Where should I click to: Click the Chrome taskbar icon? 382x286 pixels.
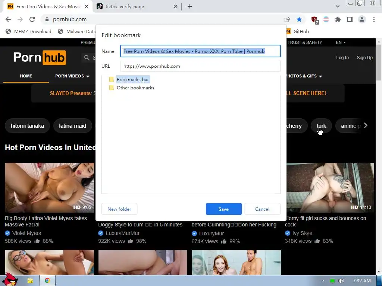point(47,281)
